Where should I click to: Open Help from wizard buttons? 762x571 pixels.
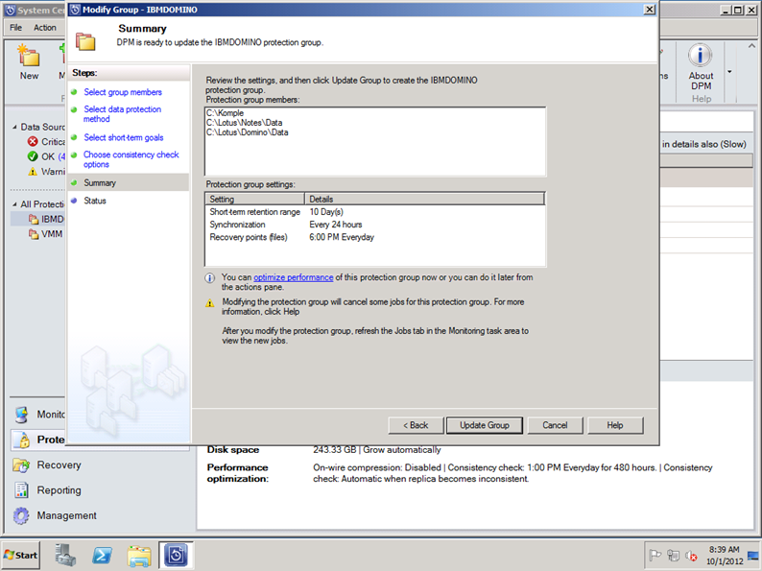[x=615, y=425]
